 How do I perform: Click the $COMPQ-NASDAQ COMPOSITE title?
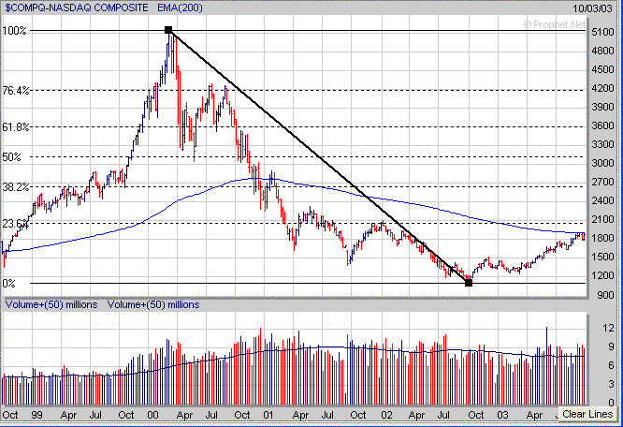point(77,7)
